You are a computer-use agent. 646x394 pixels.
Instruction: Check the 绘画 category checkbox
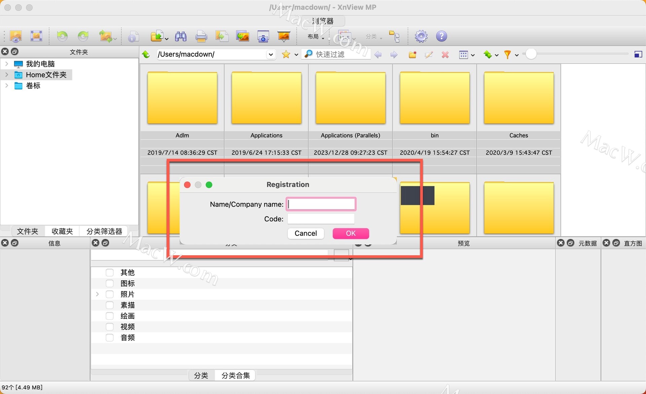(x=110, y=316)
